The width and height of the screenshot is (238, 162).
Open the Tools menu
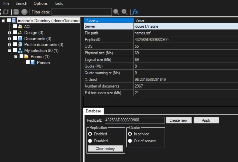pyautogui.click(x=58, y=3)
